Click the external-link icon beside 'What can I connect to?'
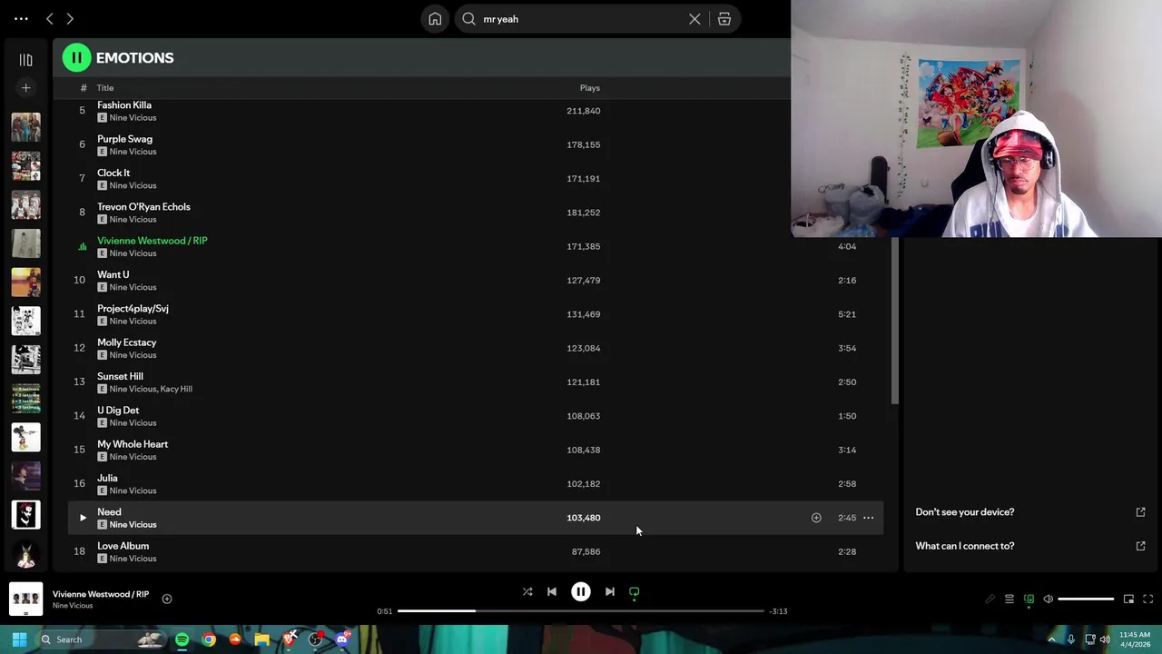This screenshot has width=1162, height=654. pyautogui.click(x=1140, y=546)
